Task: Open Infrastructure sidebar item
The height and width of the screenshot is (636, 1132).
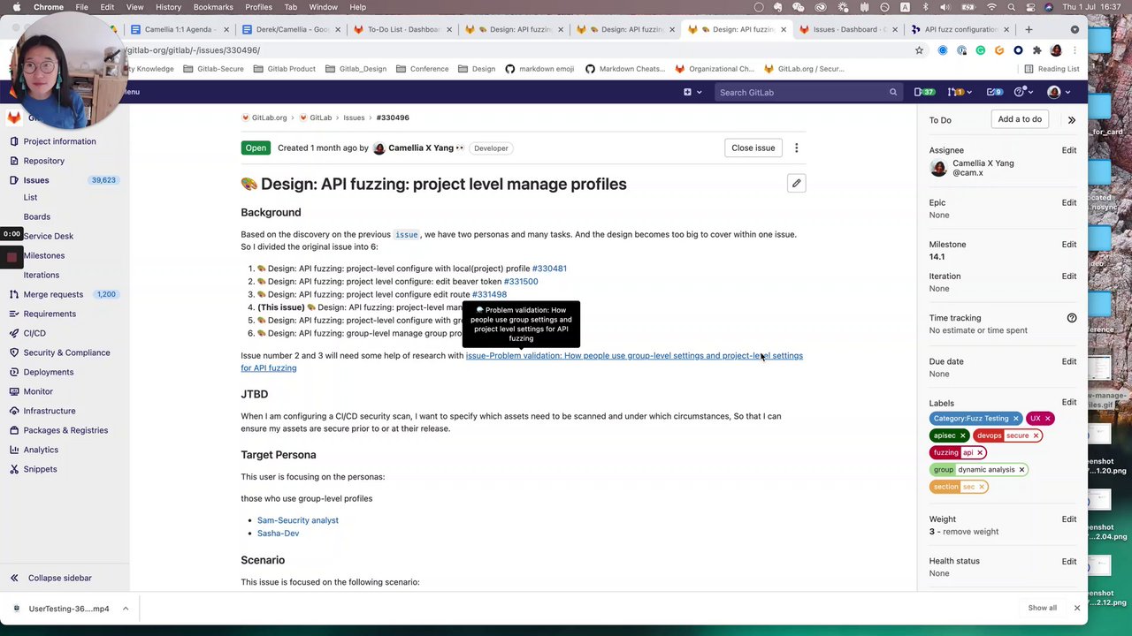Action: pyautogui.click(x=49, y=411)
